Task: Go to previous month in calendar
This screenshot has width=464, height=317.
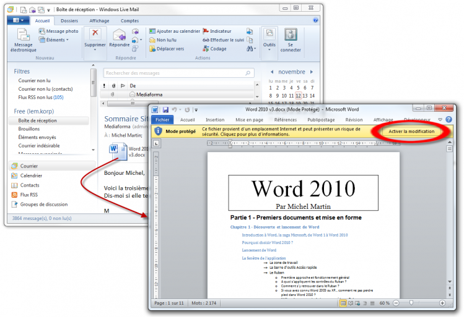Action: point(272,72)
